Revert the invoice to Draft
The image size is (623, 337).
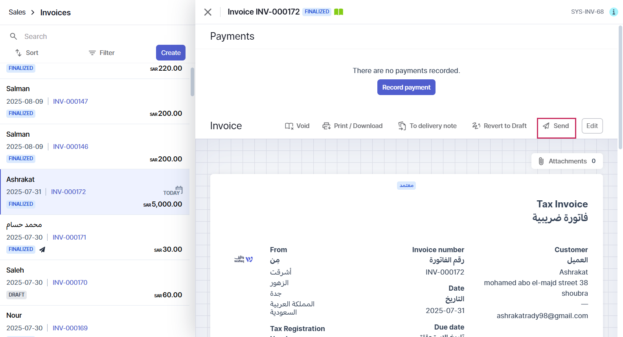click(x=499, y=126)
